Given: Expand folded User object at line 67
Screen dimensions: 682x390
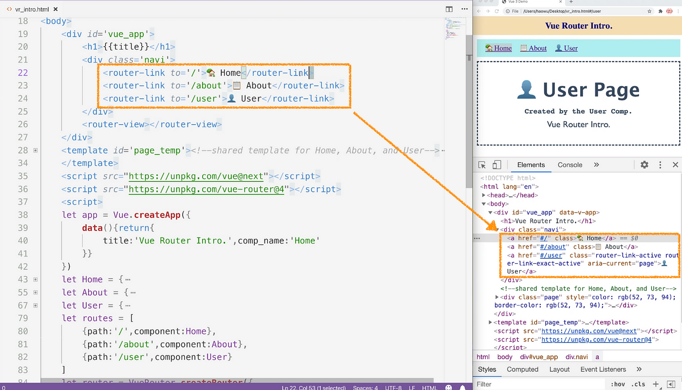Looking at the screenshot, I should (x=36, y=305).
